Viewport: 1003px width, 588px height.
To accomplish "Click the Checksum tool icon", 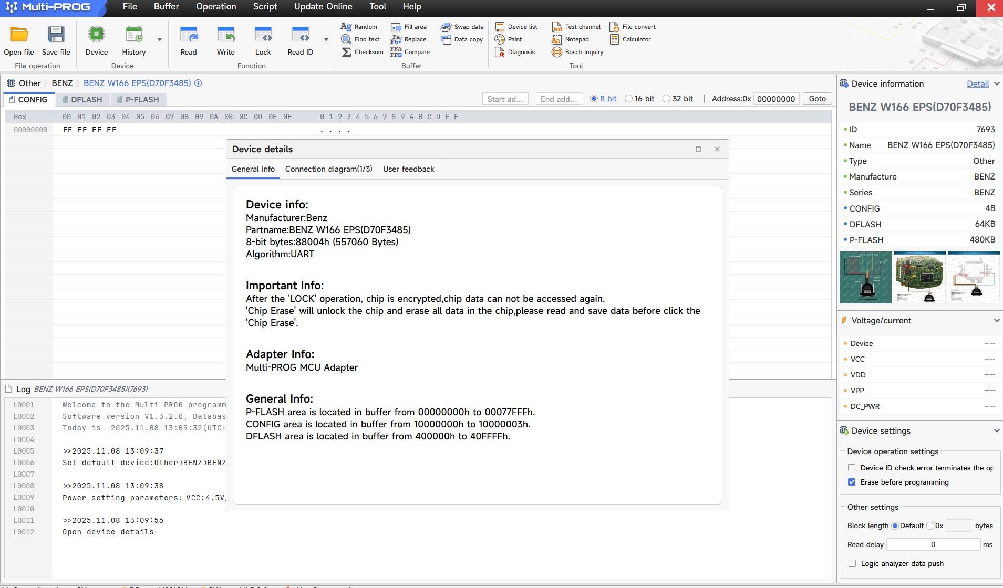I will 346,52.
